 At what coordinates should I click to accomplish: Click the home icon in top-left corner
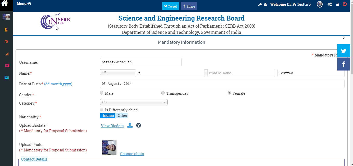(x=5, y=3)
